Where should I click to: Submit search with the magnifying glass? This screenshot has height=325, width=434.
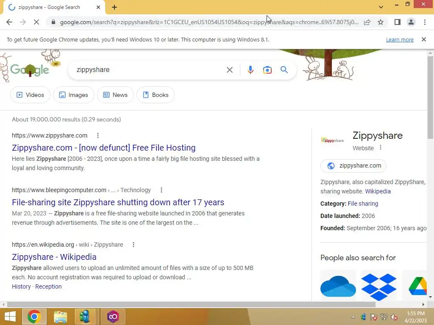284,70
